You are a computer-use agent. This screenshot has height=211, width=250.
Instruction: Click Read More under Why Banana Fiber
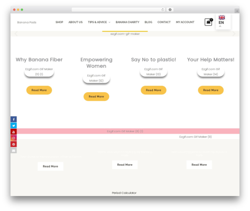[x=39, y=90]
